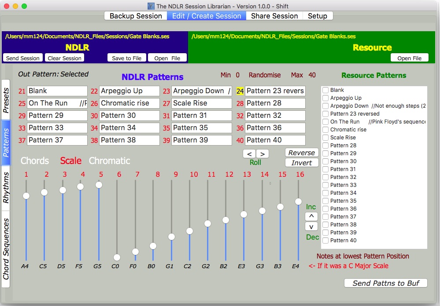Select the Blank resource pattern checkbox
The image size is (440, 306).
pyautogui.click(x=325, y=90)
